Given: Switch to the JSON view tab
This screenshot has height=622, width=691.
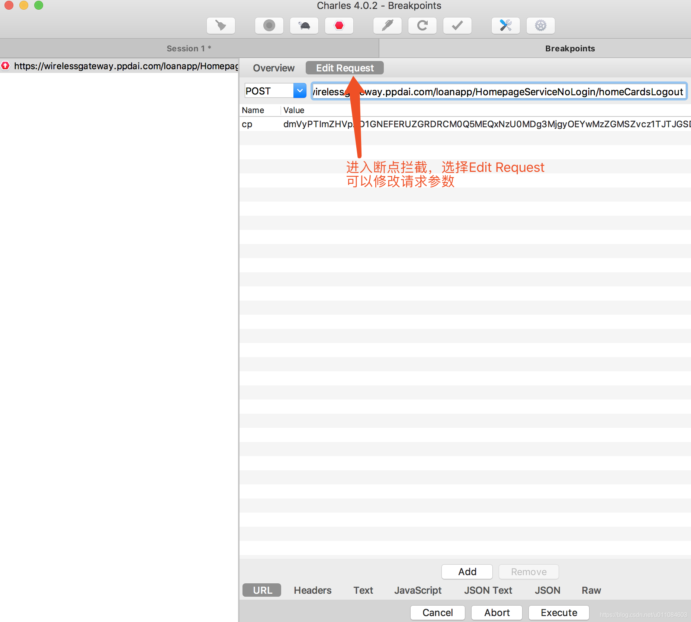Looking at the screenshot, I should click(x=547, y=590).
